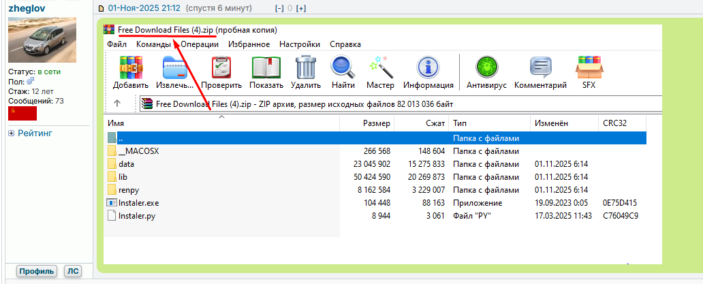Click the SFX archive icon
The image size is (703, 284).
[x=589, y=68]
